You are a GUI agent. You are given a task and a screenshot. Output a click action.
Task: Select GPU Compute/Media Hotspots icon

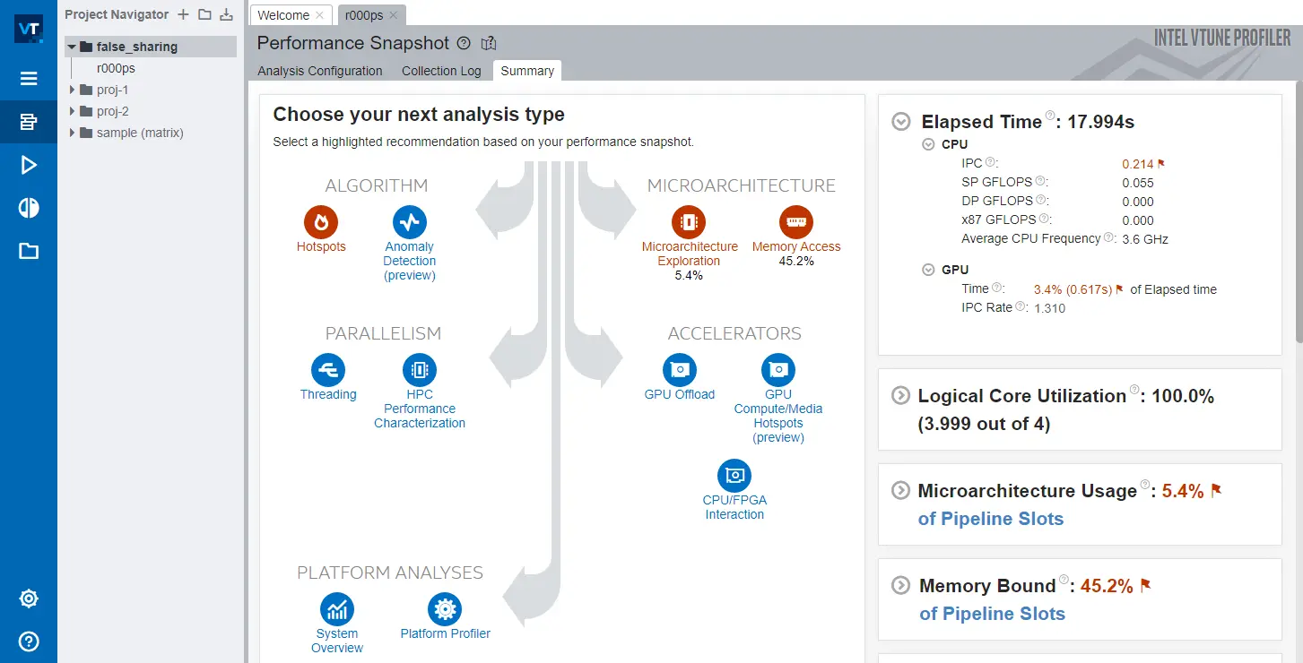point(778,369)
